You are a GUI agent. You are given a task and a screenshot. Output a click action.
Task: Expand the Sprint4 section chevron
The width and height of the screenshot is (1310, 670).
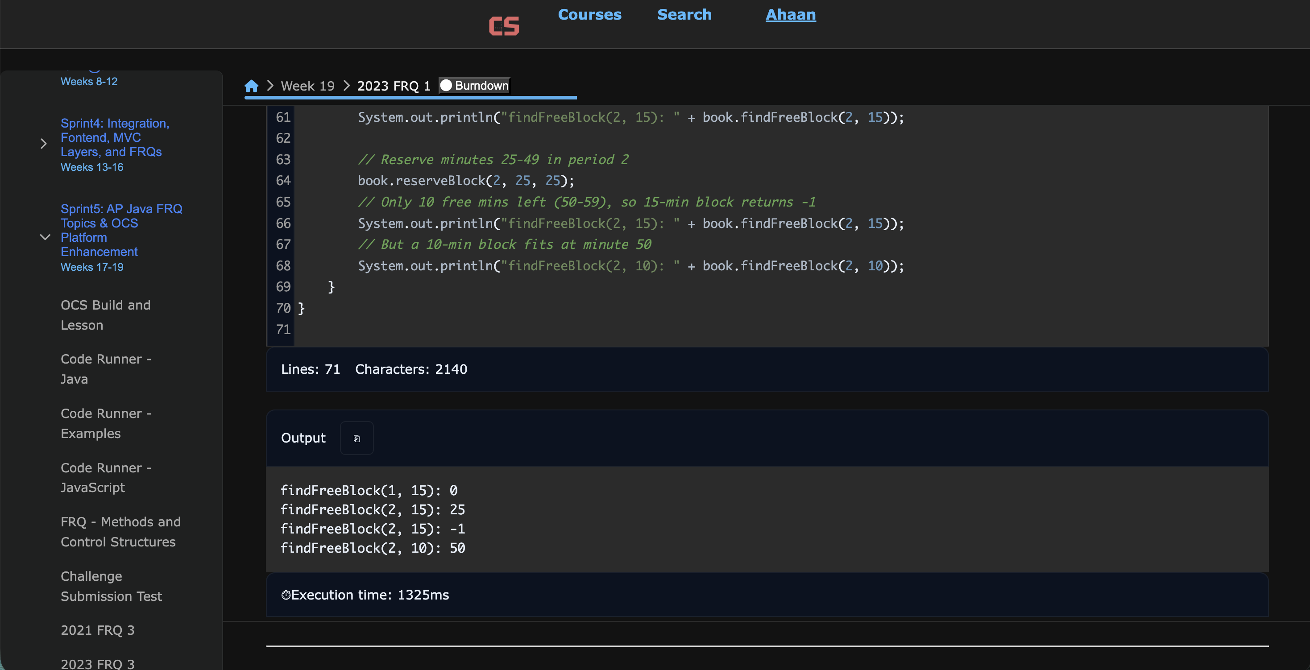point(44,144)
